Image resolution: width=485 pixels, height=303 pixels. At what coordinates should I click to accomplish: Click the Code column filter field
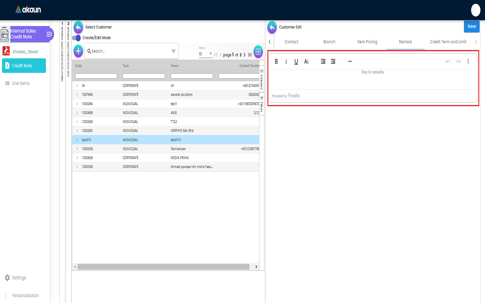(x=96, y=76)
